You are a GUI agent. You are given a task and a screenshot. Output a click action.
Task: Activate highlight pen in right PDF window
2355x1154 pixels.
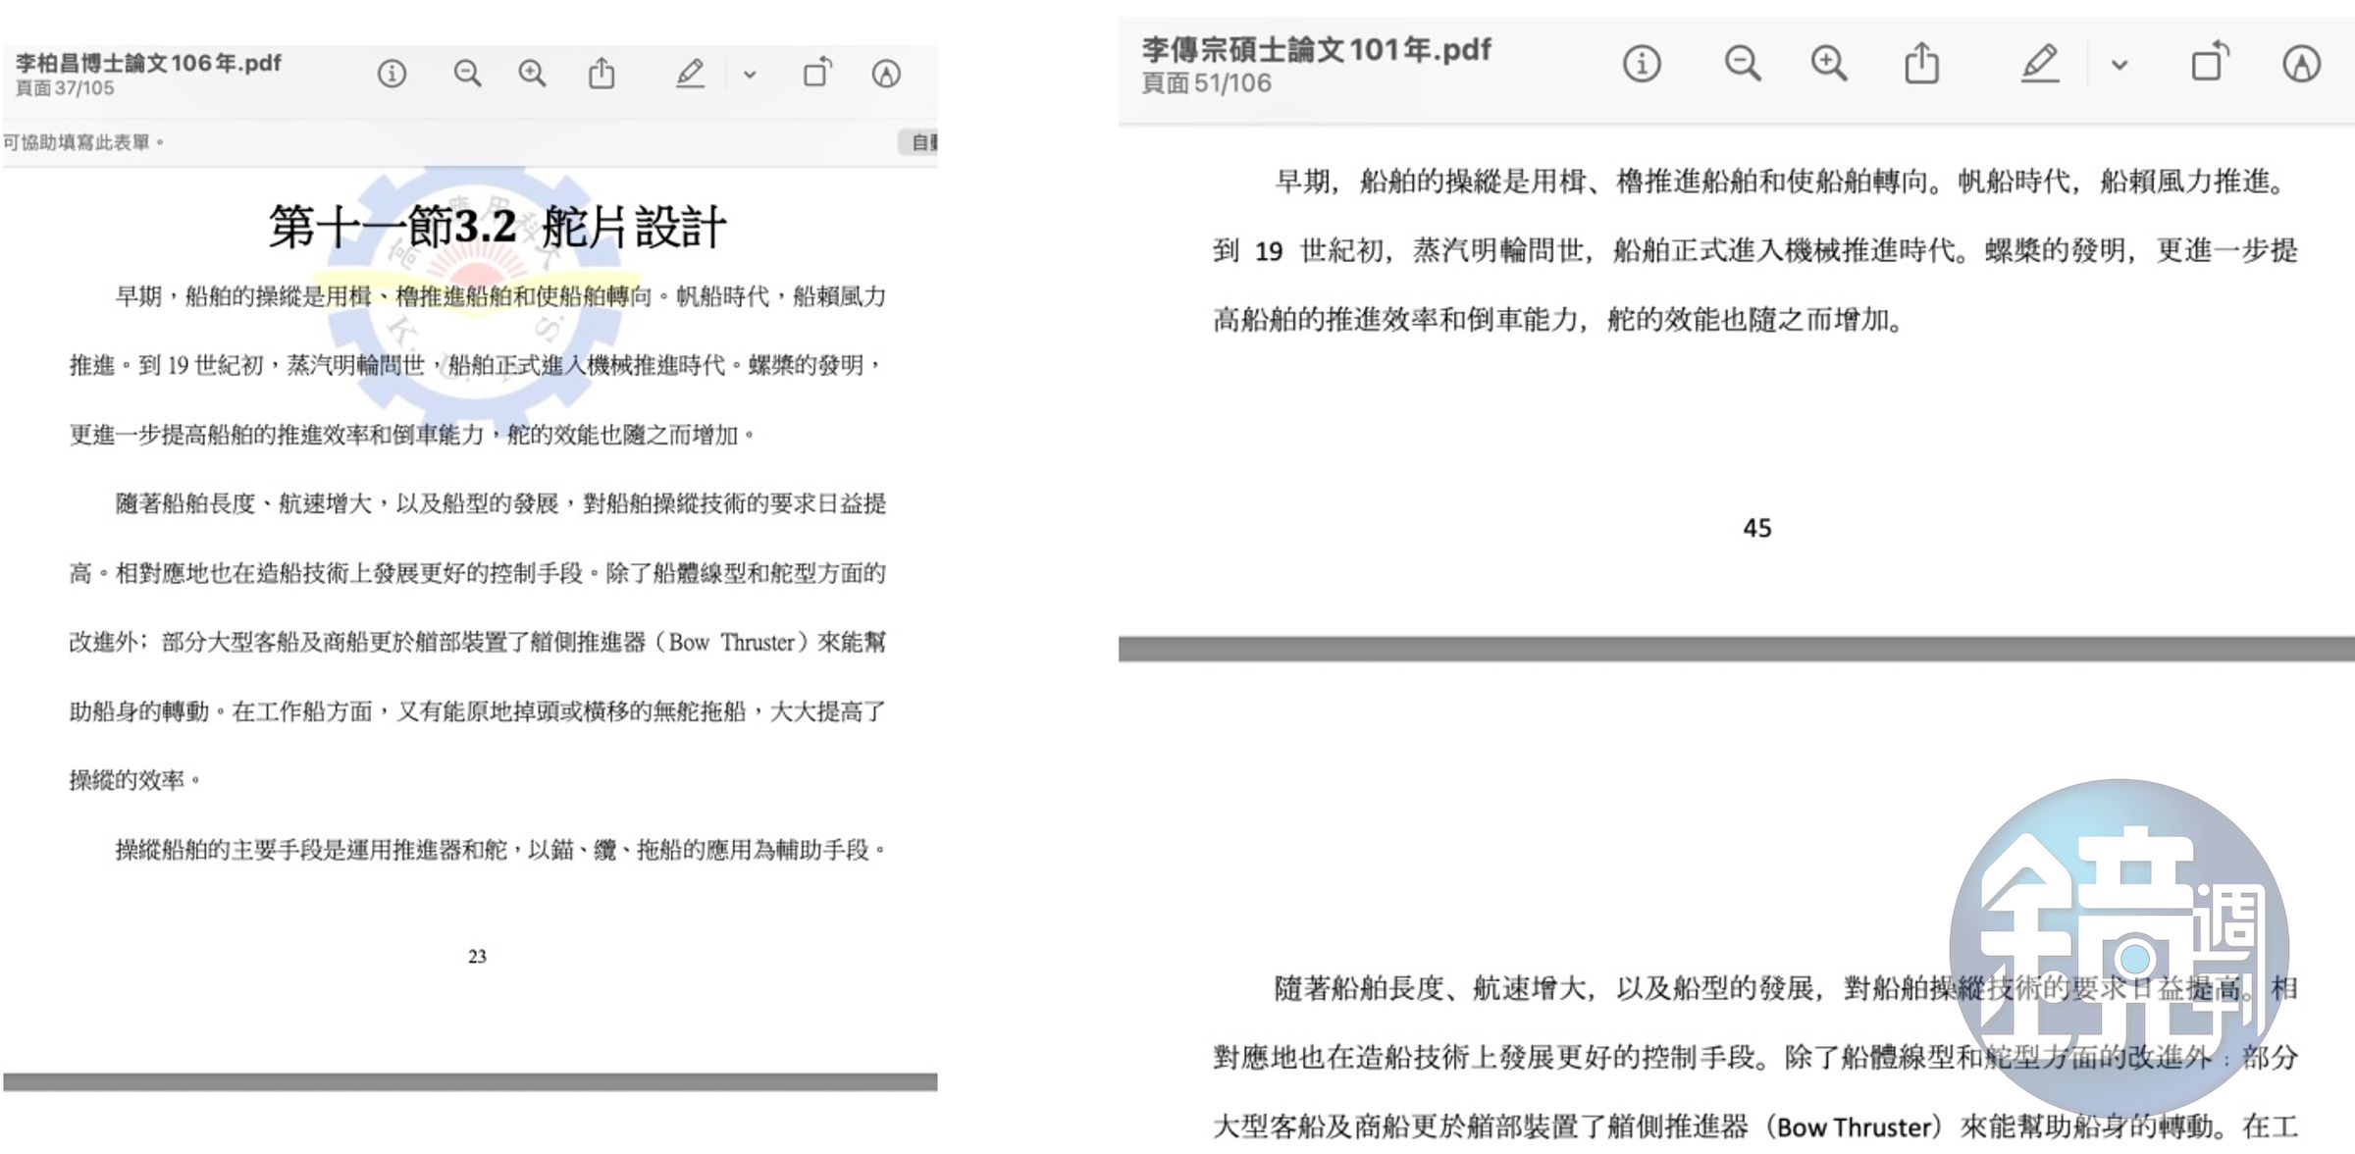pyautogui.click(x=2040, y=63)
